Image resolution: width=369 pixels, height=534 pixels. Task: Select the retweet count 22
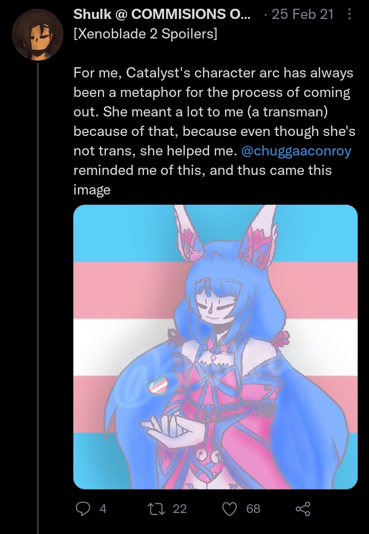(180, 509)
